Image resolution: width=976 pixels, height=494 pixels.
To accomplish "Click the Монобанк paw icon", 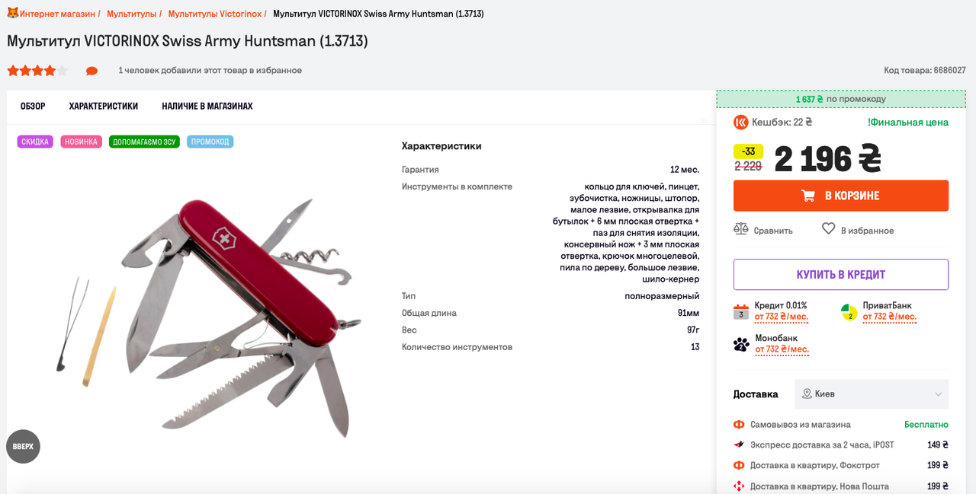I will 741,345.
